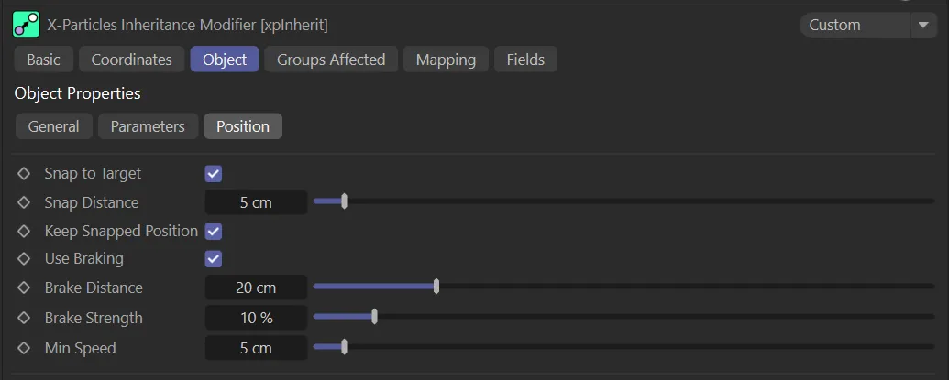949x380 pixels.
Task: Click keyframe diamond beside Brake Strength
Action: 24,318
